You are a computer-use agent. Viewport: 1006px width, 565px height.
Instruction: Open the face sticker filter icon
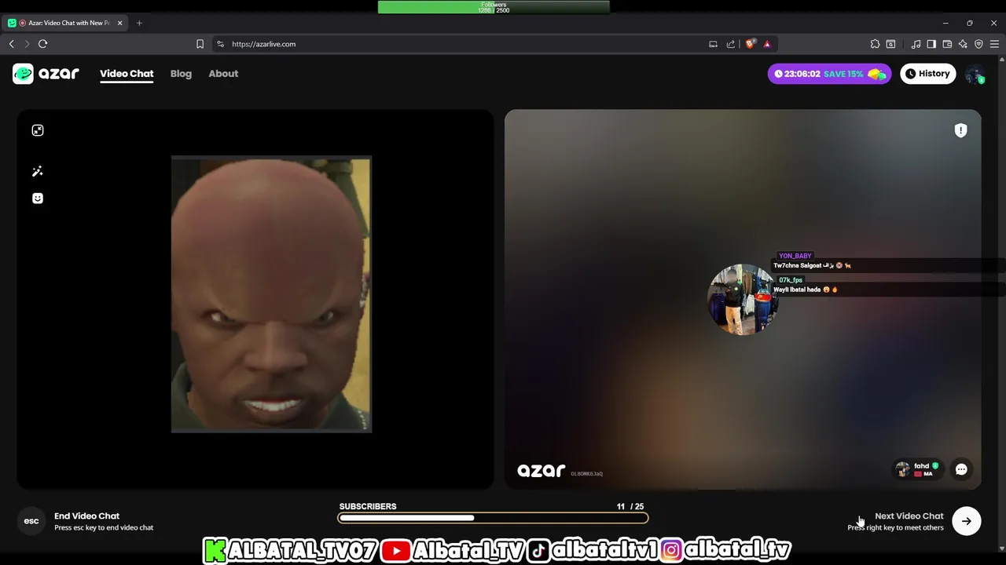[38, 199]
